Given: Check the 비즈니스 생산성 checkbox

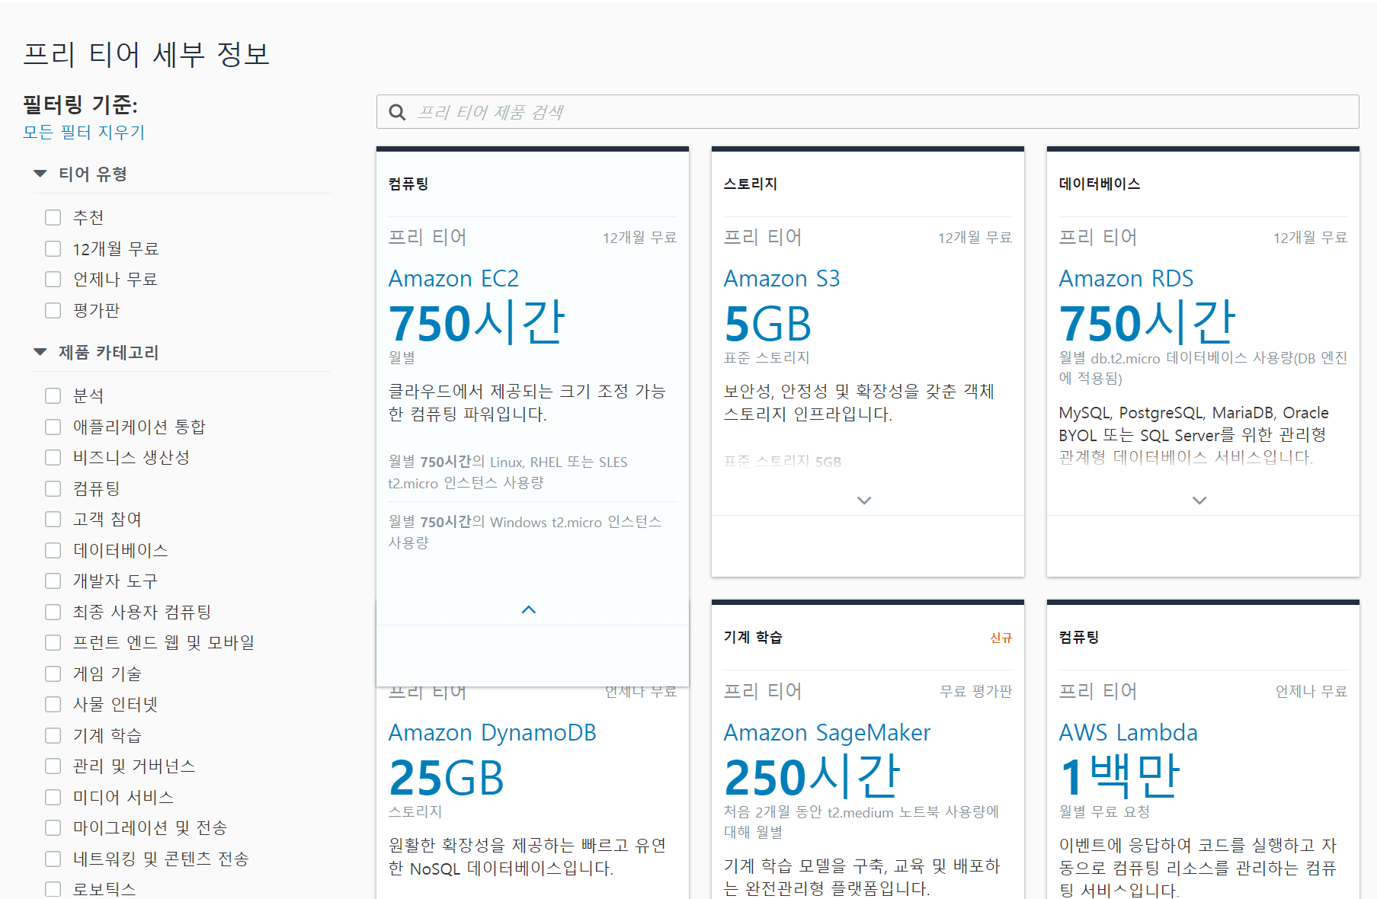Looking at the screenshot, I should (x=53, y=457).
